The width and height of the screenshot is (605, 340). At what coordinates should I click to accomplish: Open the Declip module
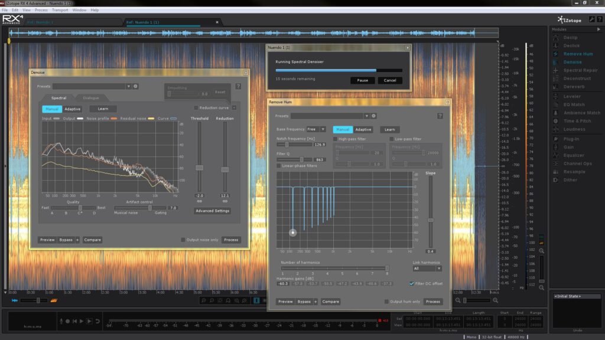point(571,37)
